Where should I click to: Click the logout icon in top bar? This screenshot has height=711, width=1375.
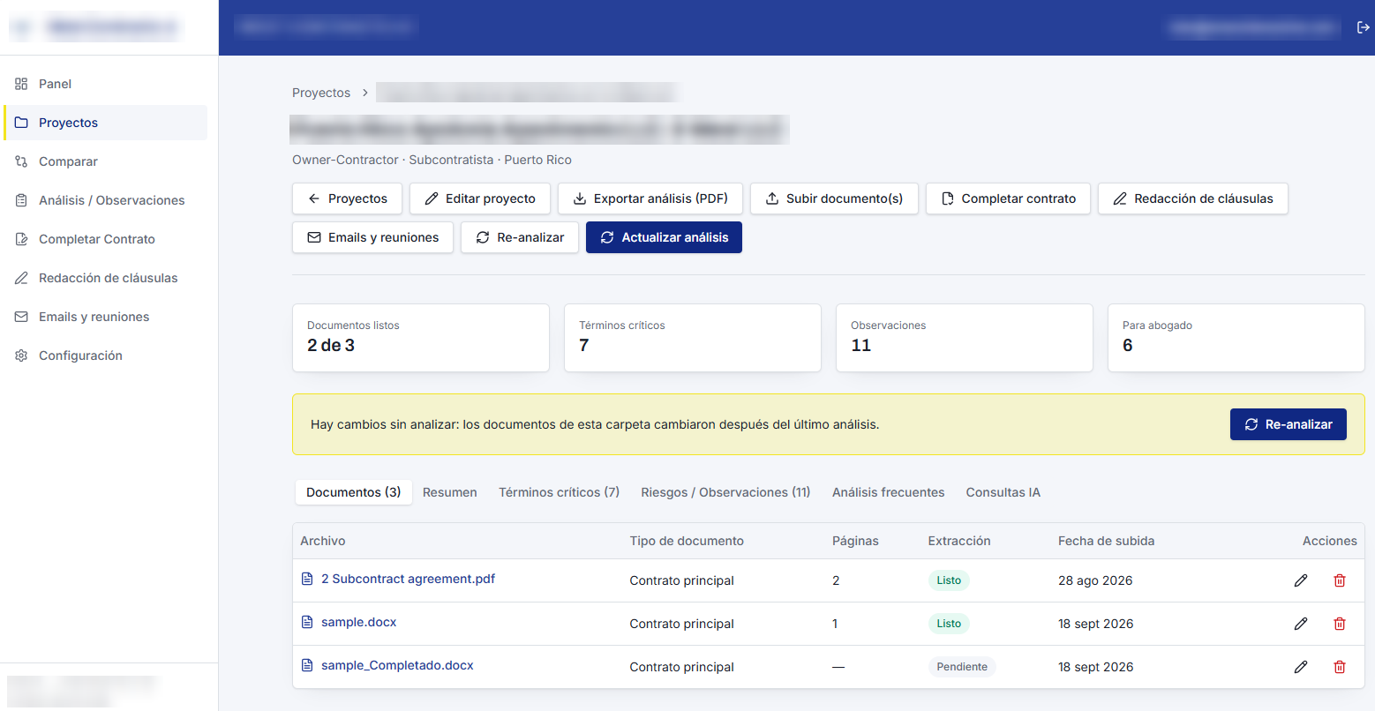coord(1363,27)
